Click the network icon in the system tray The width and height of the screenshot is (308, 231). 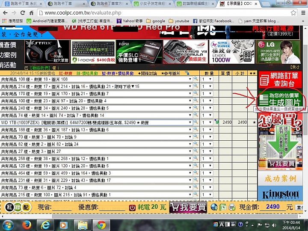pyautogui.click(x=267, y=225)
